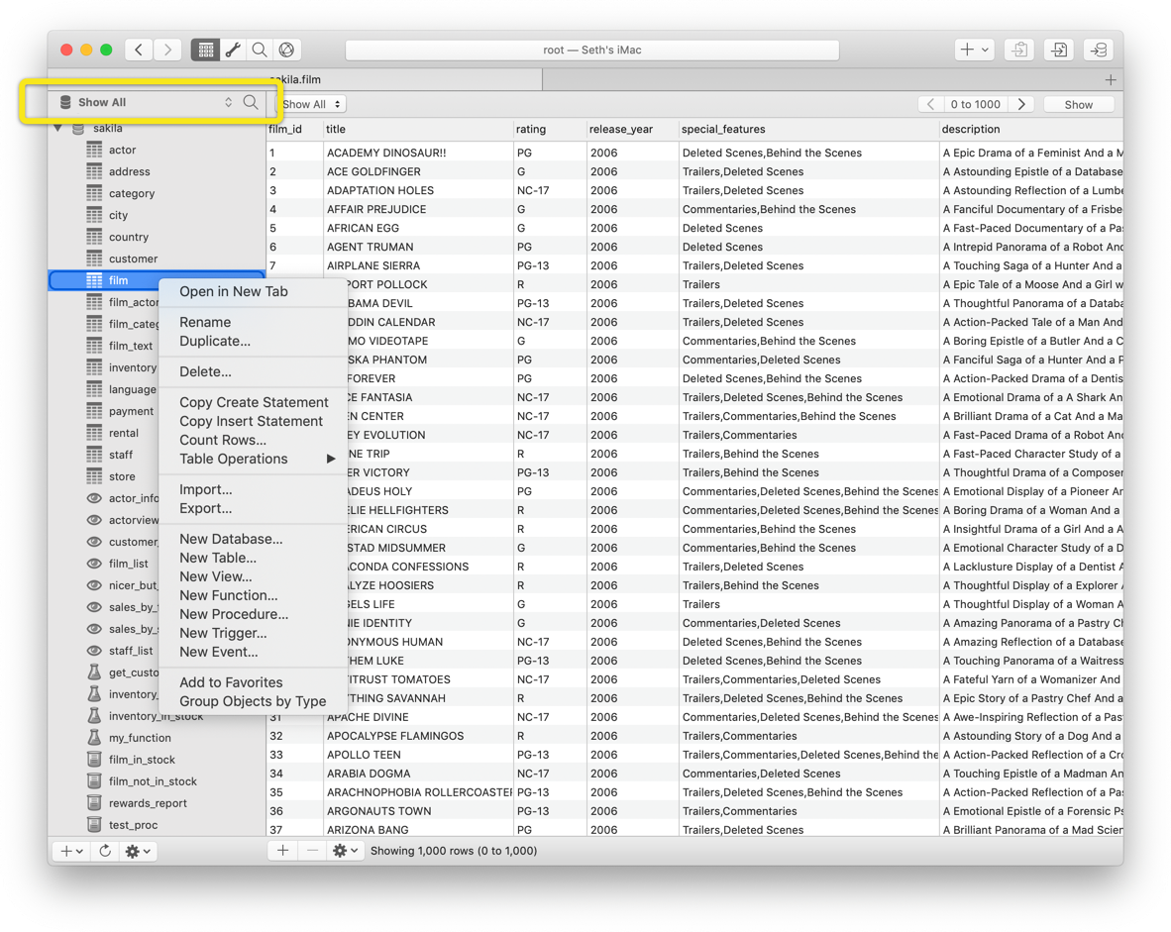Click the export database icon in toolbar
Viewport: 1171px width, 932px height.
click(x=1019, y=50)
